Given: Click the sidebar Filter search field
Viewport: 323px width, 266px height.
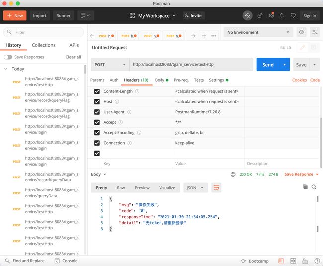Looking at the screenshot, I should point(44,32).
